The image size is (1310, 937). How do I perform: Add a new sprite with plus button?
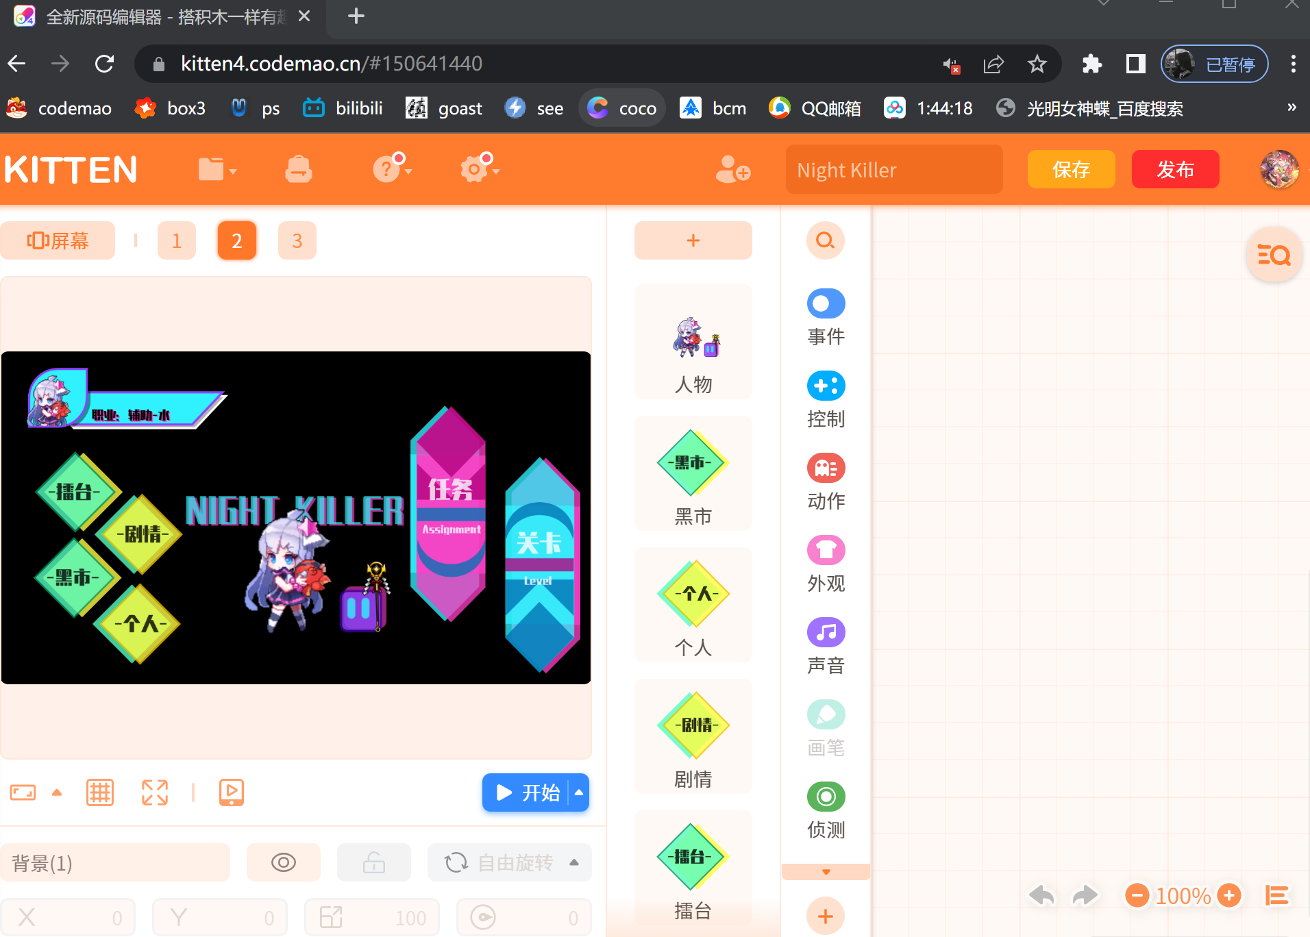coord(693,240)
